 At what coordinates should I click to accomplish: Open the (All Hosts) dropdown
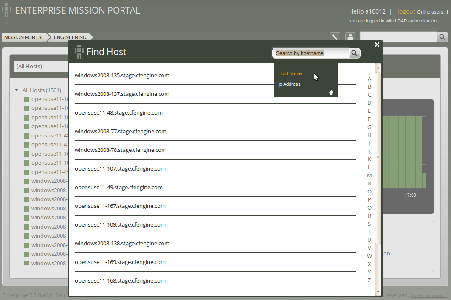click(41, 66)
